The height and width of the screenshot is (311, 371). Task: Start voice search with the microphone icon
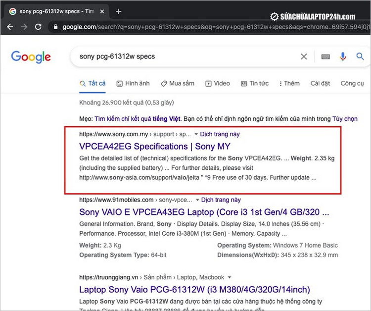click(x=343, y=56)
